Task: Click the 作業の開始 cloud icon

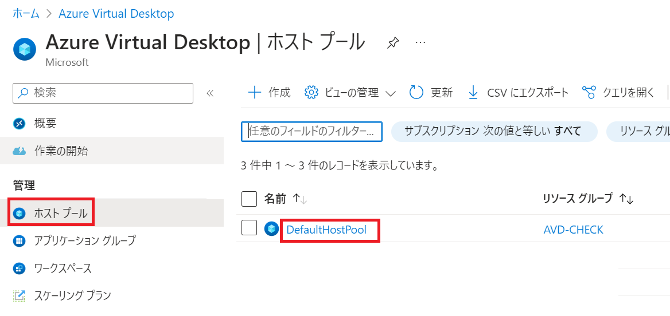Action: (x=20, y=151)
